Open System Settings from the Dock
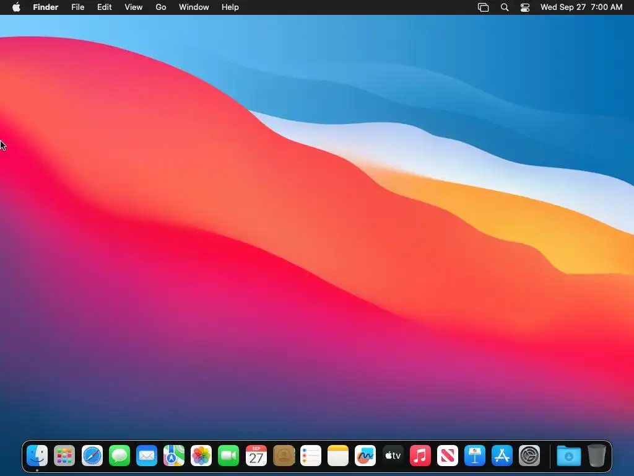Screen dimensions: 634x476 [x=529, y=456]
